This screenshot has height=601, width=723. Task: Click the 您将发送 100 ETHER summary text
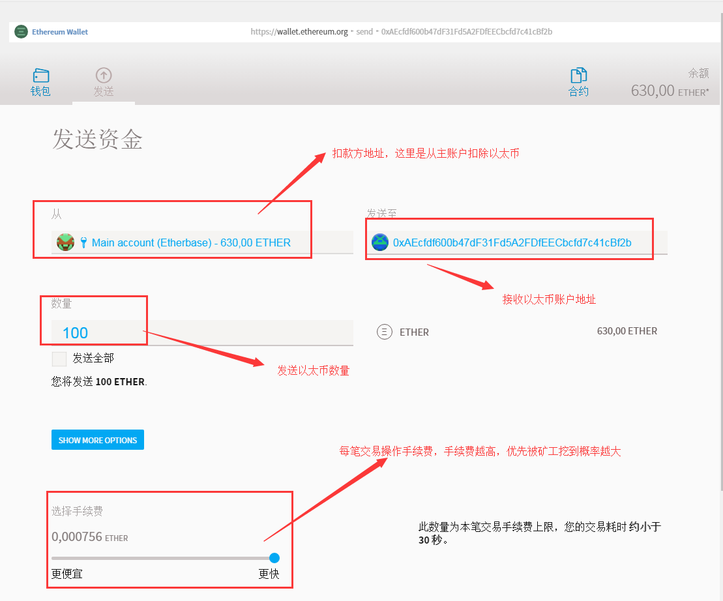coord(99,381)
